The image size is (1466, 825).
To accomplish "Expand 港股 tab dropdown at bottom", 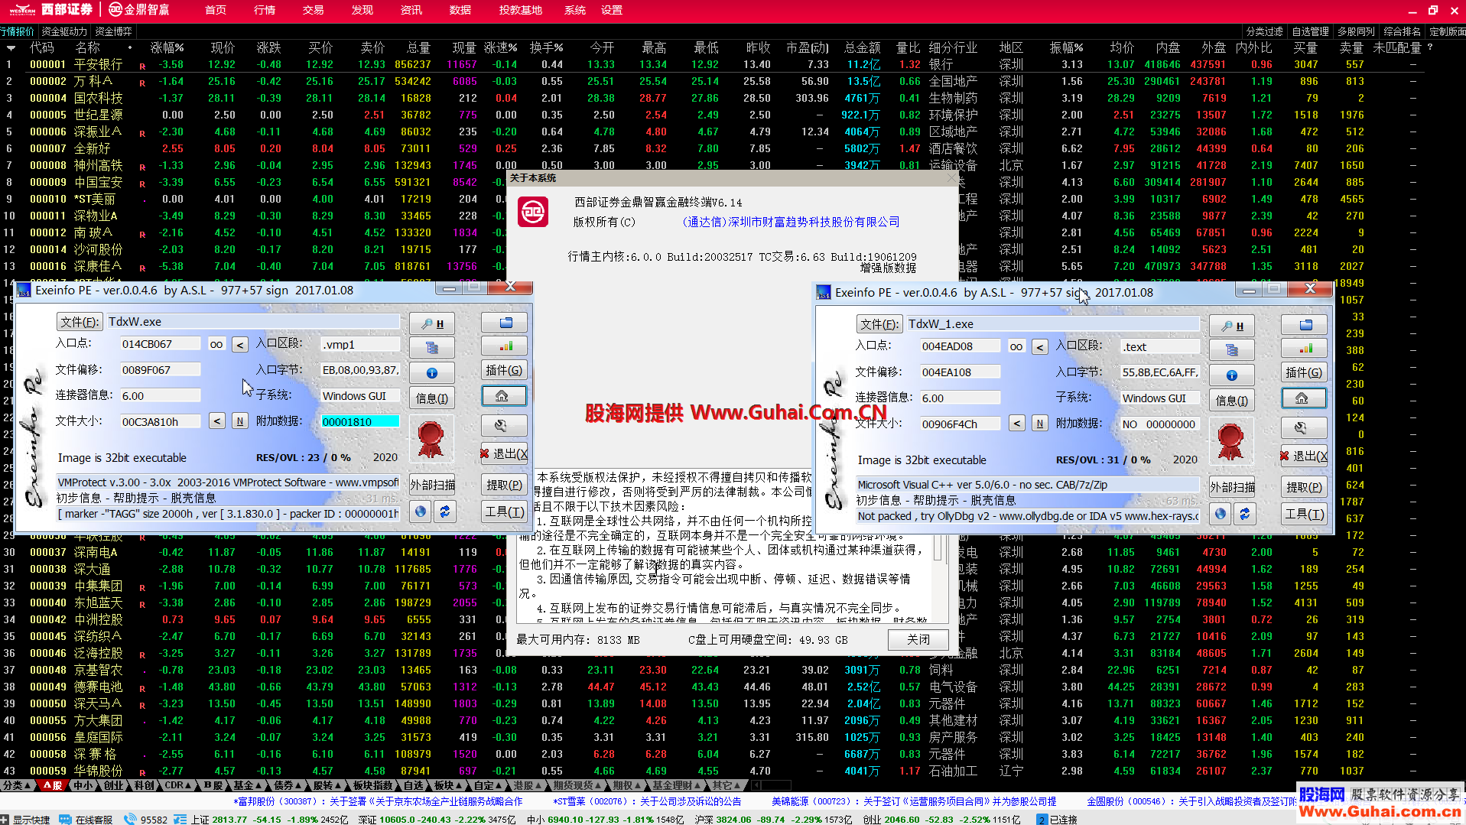I will 528,785.
